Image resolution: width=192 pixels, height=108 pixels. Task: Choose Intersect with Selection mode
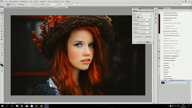[15, 4]
